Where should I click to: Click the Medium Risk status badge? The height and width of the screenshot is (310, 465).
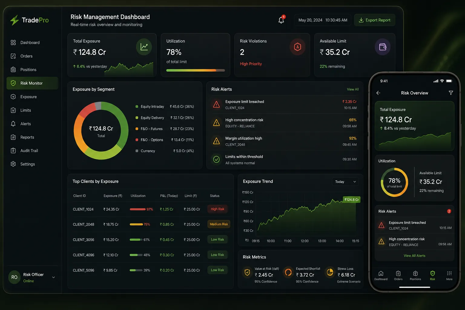(x=219, y=224)
